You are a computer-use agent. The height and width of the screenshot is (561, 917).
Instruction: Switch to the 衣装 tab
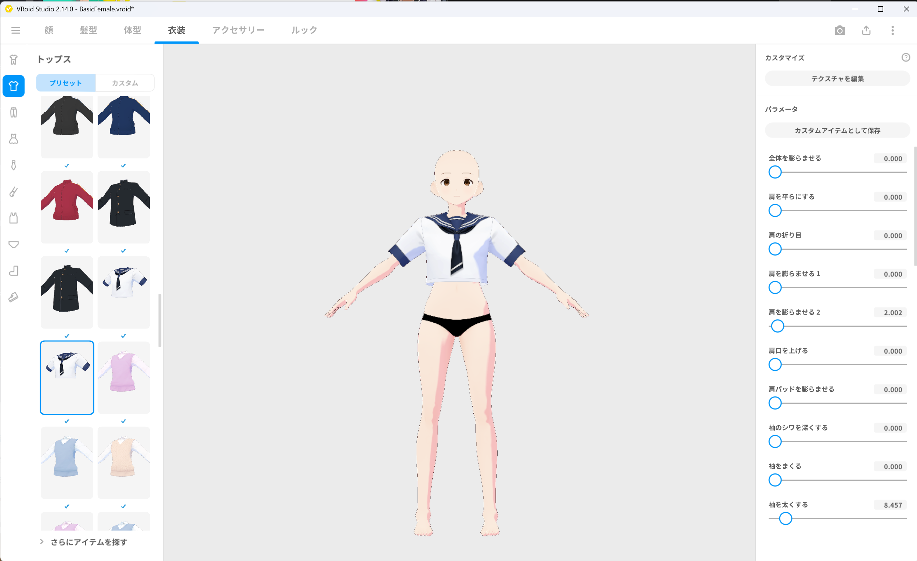click(x=176, y=30)
